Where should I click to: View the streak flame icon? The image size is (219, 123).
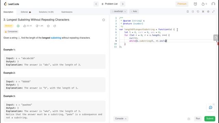coord(203,4)
